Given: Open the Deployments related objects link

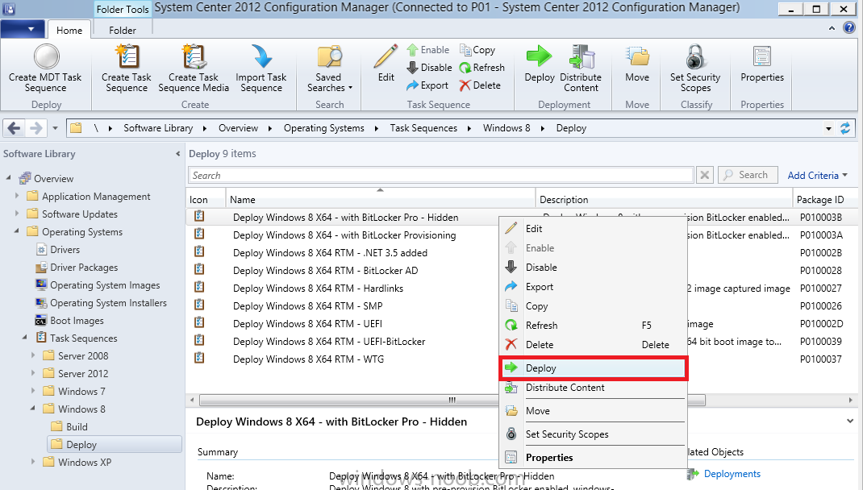Looking at the screenshot, I should point(732,474).
